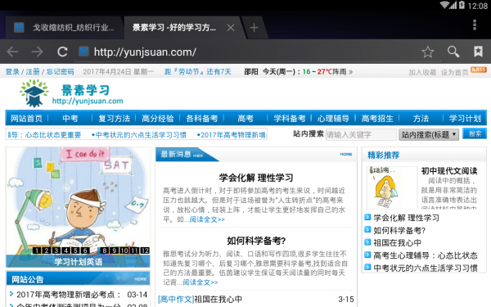Click the blue 搜索 button
The image size is (491, 307).
pos(475,133)
